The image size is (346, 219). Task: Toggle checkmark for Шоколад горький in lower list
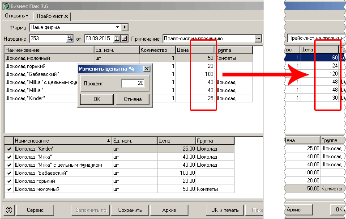(x=9, y=181)
